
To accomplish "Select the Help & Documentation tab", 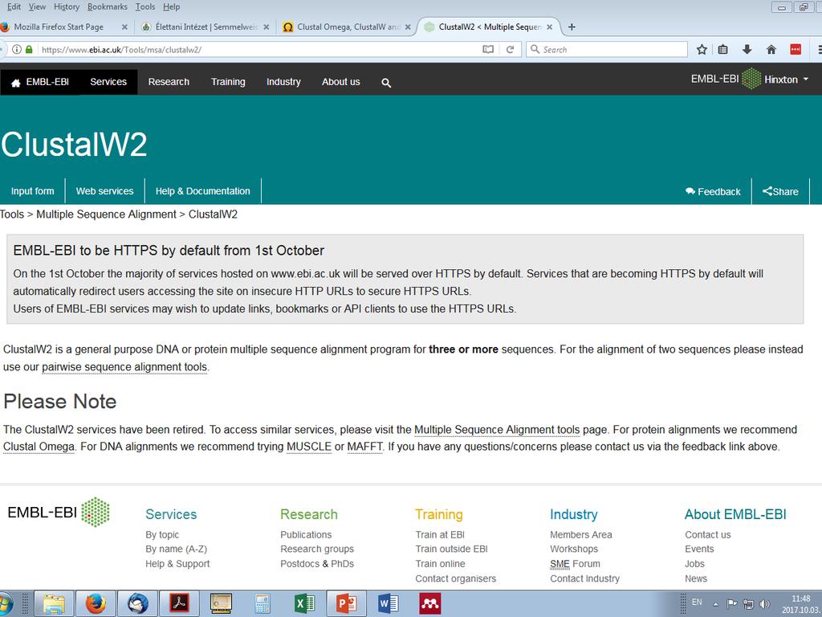I will point(203,191).
